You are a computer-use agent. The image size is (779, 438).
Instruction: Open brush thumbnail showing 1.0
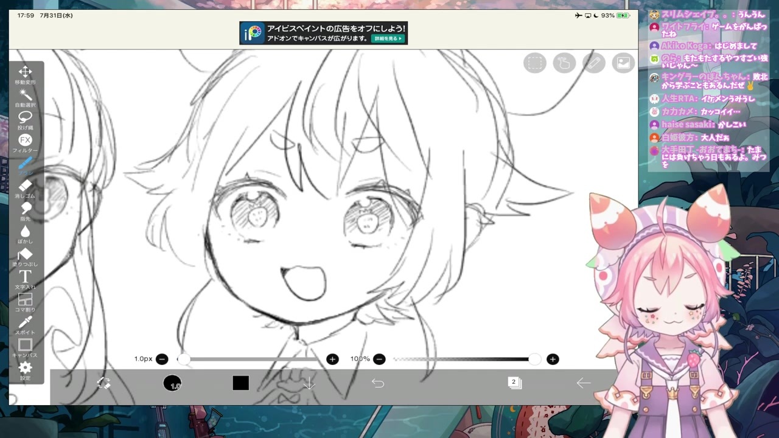pyautogui.click(x=172, y=383)
